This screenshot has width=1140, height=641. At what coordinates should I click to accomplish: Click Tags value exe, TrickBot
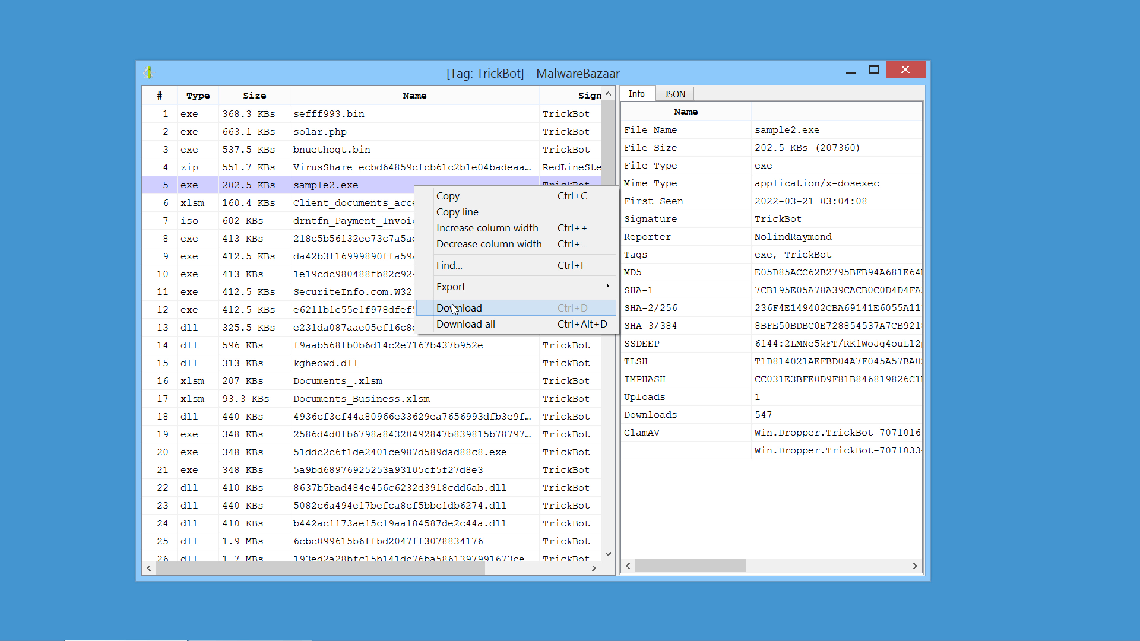(793, 255)
